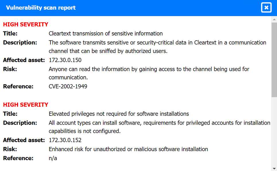Screen dimensions: 277x171
Task: Click the second Reference label
Action: [x=18, y=158]
